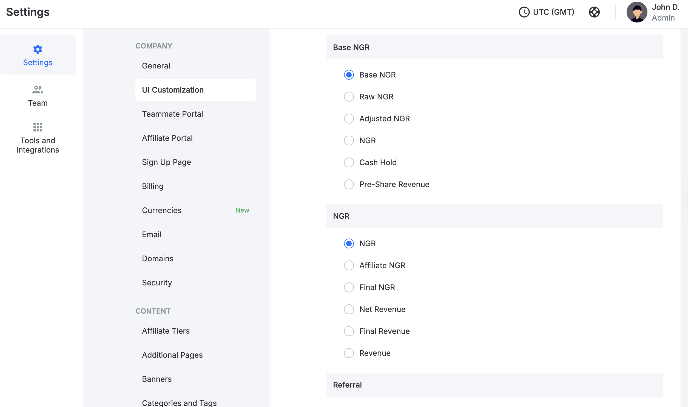Screen dimensions: 688x407
Task: Click the Base NGR section header
Action: pyautogui.click(x=494, y=47)
